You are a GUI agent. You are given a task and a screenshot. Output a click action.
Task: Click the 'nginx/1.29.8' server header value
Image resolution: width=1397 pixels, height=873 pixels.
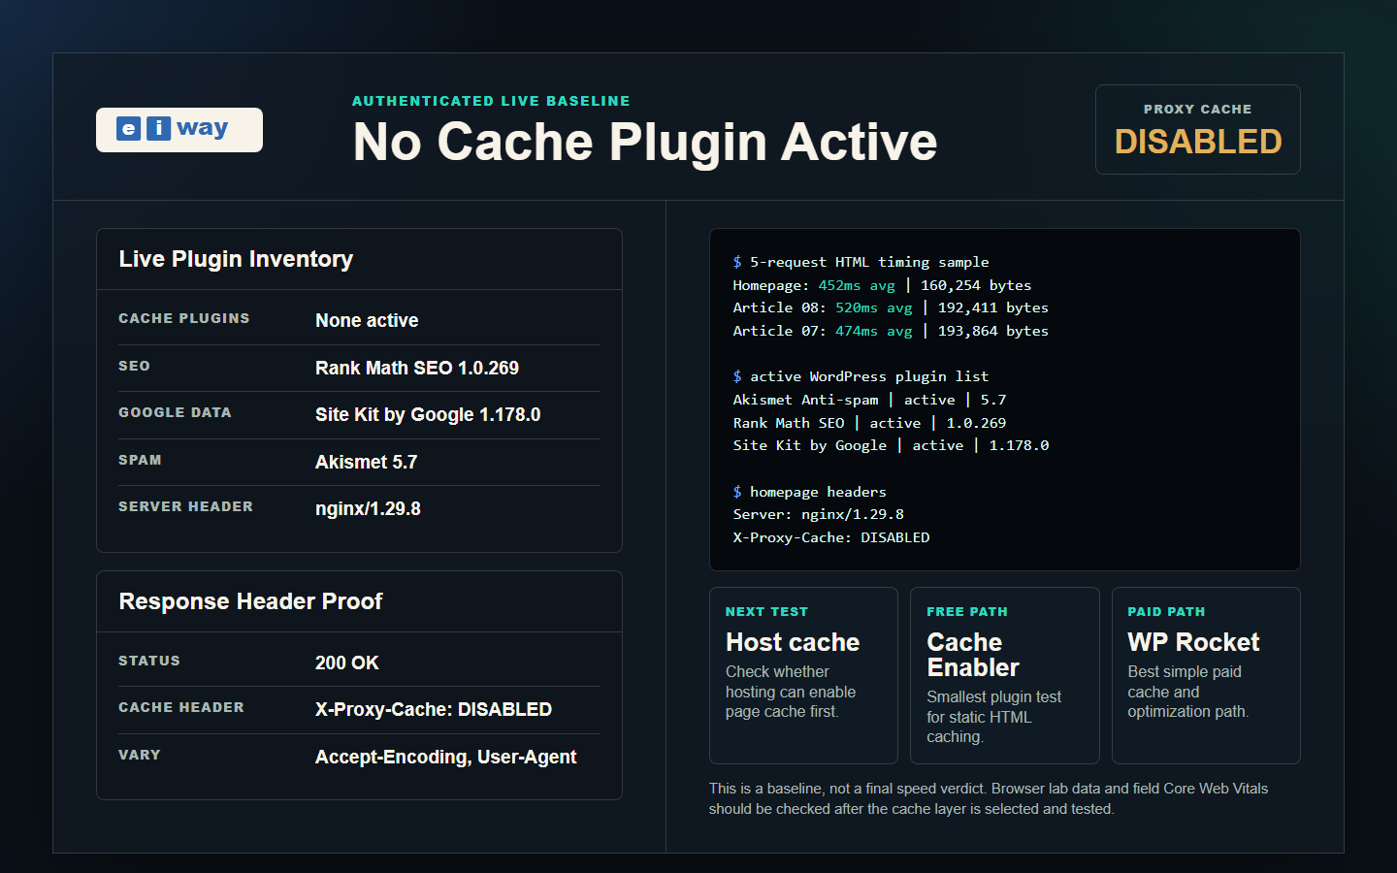click(x=368, y=509)
